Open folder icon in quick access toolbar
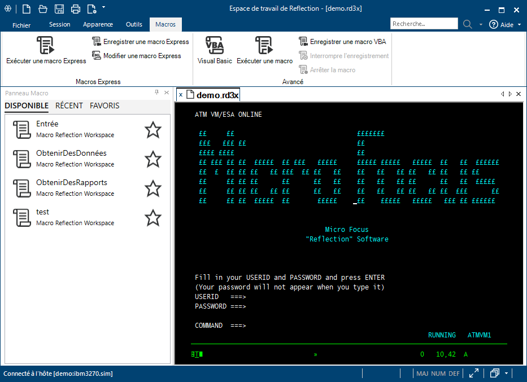Image resolution: width=527 pixels, height=382 pixels. 43,9
